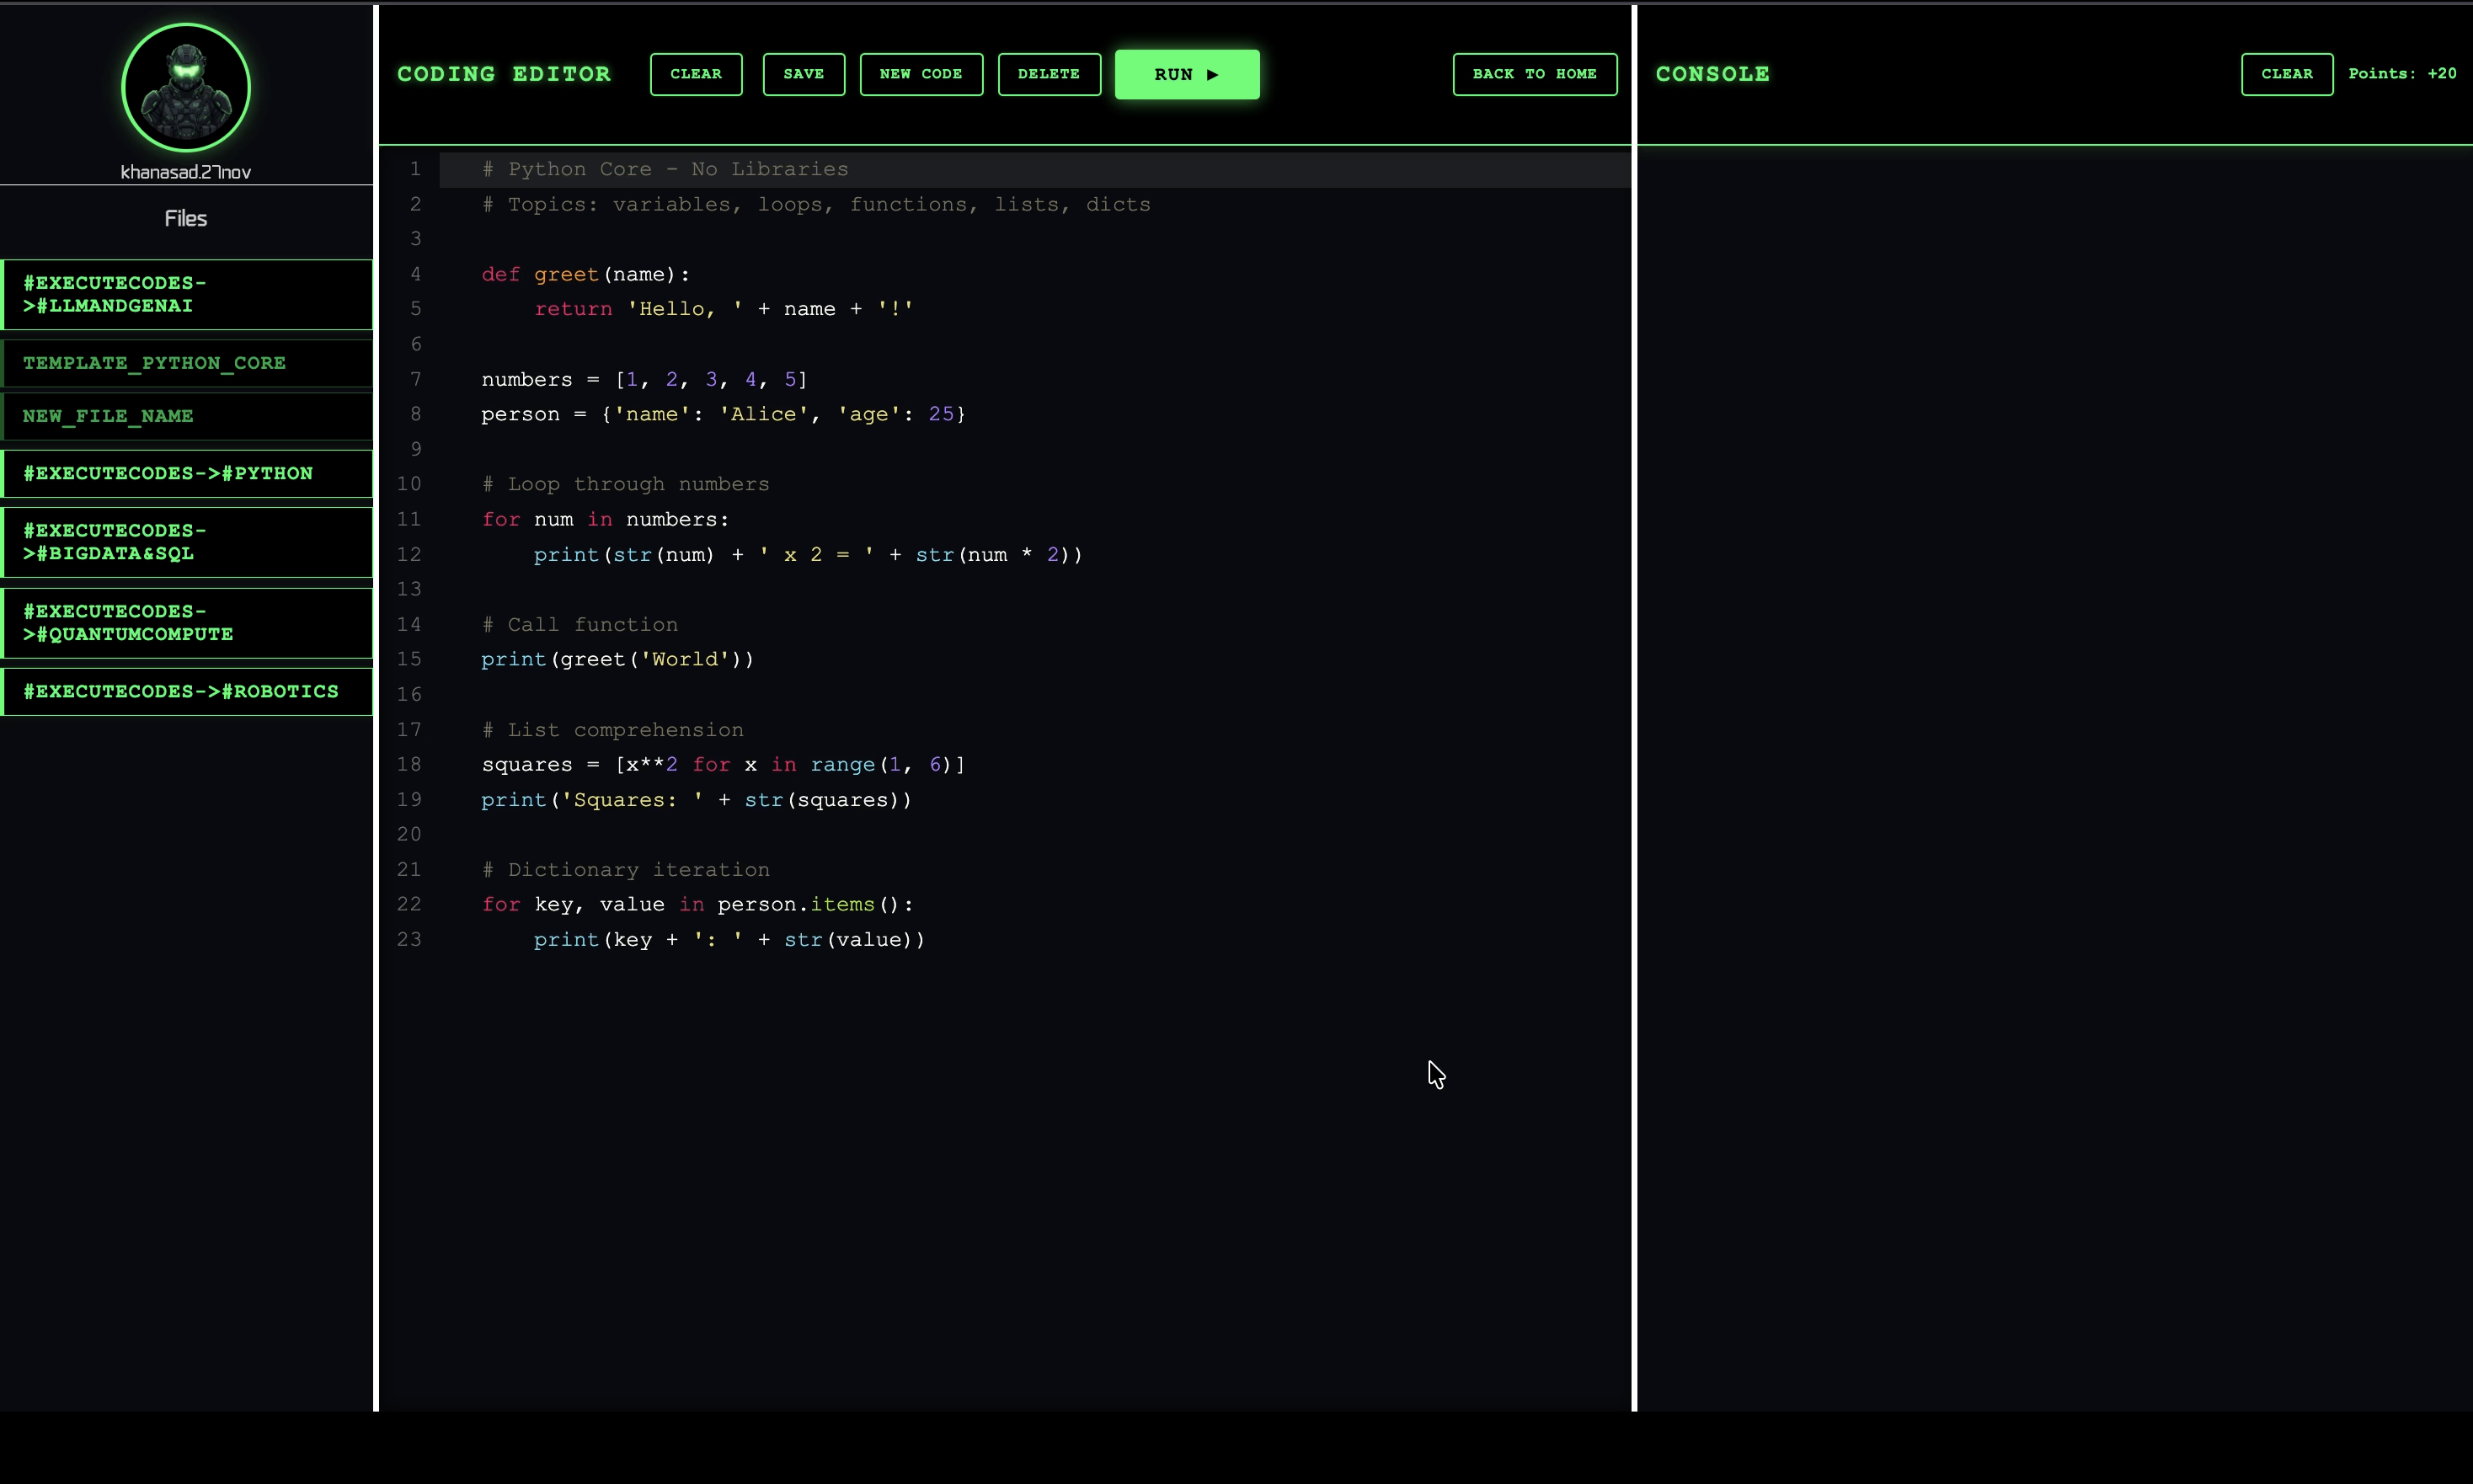Click line number 10 in gutter
This screenshot has width=2473, height=1484.
click(x=409, y=484)
